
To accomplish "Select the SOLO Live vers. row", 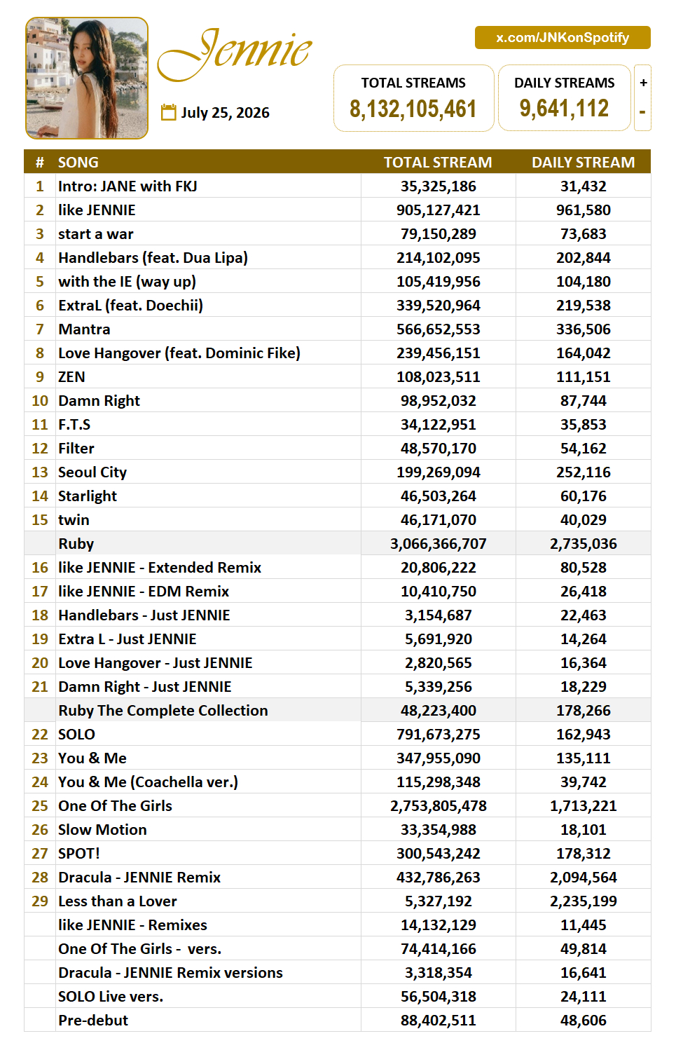I will click(338, 996).
